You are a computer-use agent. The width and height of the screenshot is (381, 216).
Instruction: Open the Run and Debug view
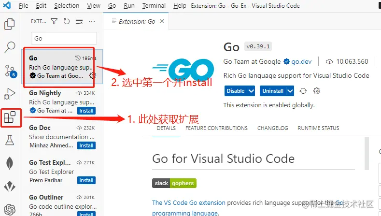click(10, 94)
